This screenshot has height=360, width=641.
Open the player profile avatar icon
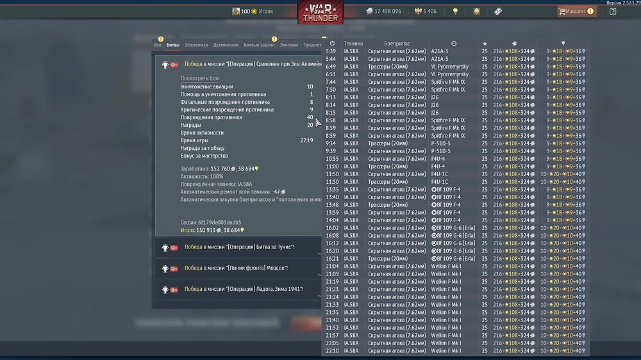236,11
